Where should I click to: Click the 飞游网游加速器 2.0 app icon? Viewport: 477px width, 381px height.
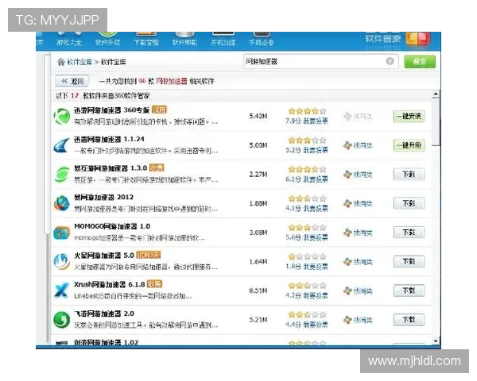pyautogui.click(x=62, y=320)
